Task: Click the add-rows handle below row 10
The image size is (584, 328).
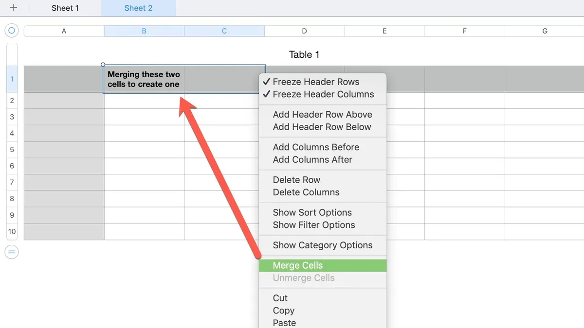Action: [x=12, y=252]
